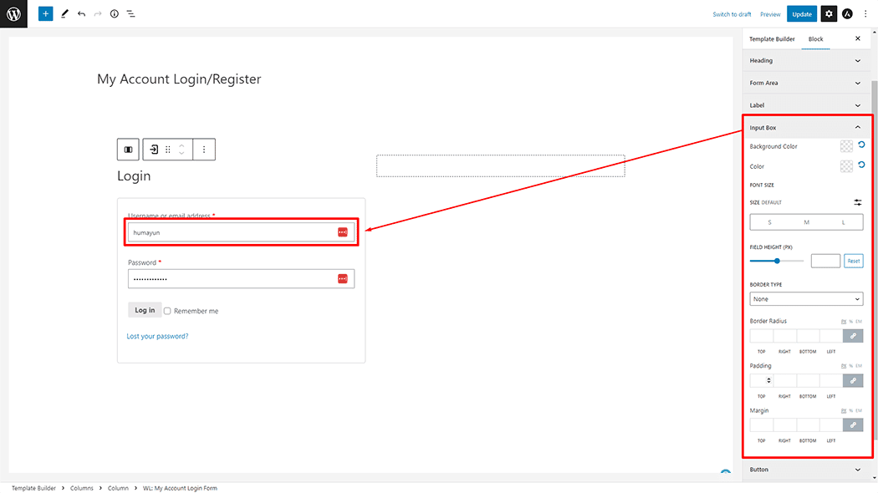The image size is (878, 493).
Task: Click the redo arrow icon
Action: [97, 13]
